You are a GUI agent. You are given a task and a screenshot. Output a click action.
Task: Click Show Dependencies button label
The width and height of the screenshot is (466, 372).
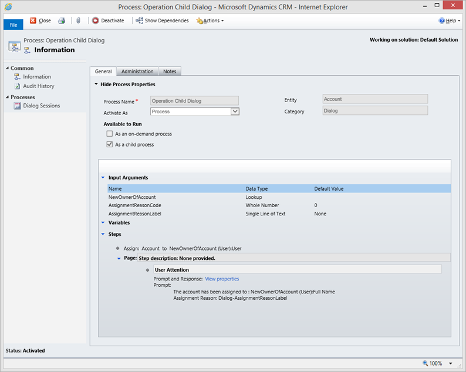167,21
